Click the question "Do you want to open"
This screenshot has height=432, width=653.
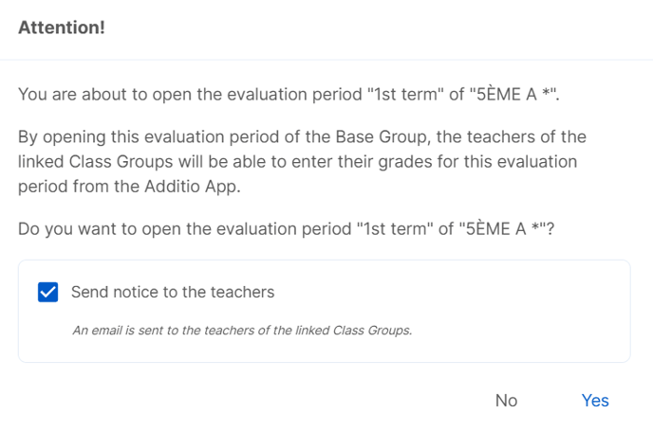click(x=286, y=228)
